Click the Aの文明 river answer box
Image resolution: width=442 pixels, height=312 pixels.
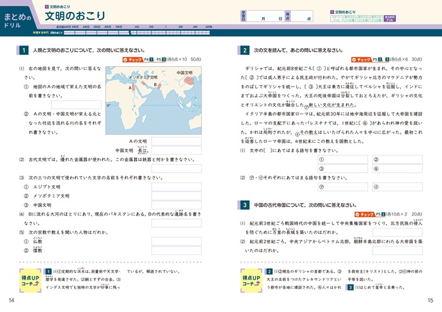176,141
